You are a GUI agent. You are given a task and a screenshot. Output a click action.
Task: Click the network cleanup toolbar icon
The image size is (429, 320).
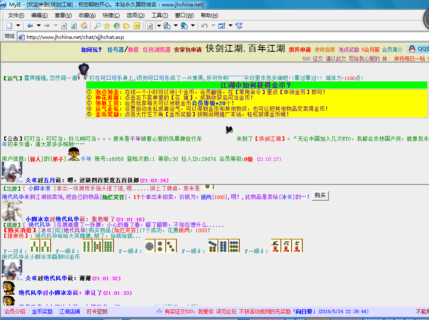click(239, 26)
